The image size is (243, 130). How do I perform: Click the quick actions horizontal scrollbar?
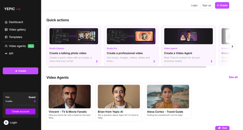tap(127, 67)
